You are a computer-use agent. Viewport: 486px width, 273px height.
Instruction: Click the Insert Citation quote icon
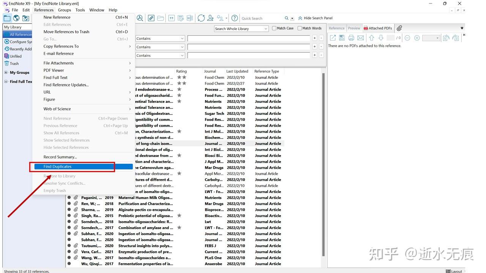pos(172,18)
